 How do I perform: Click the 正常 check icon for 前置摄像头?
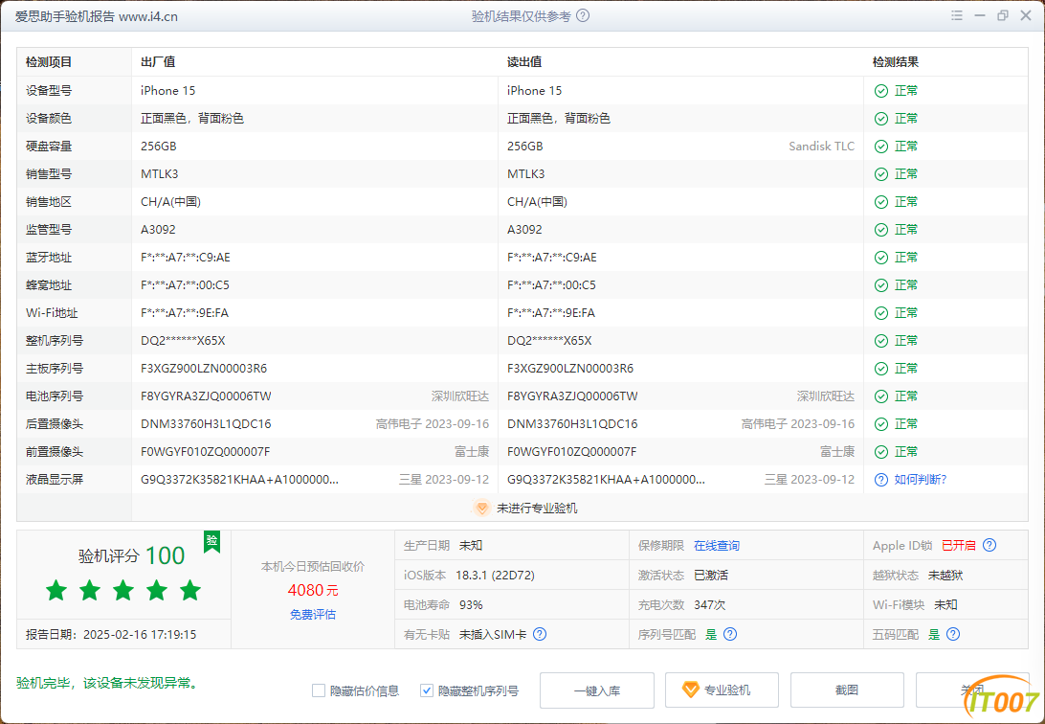pos(881,452)
